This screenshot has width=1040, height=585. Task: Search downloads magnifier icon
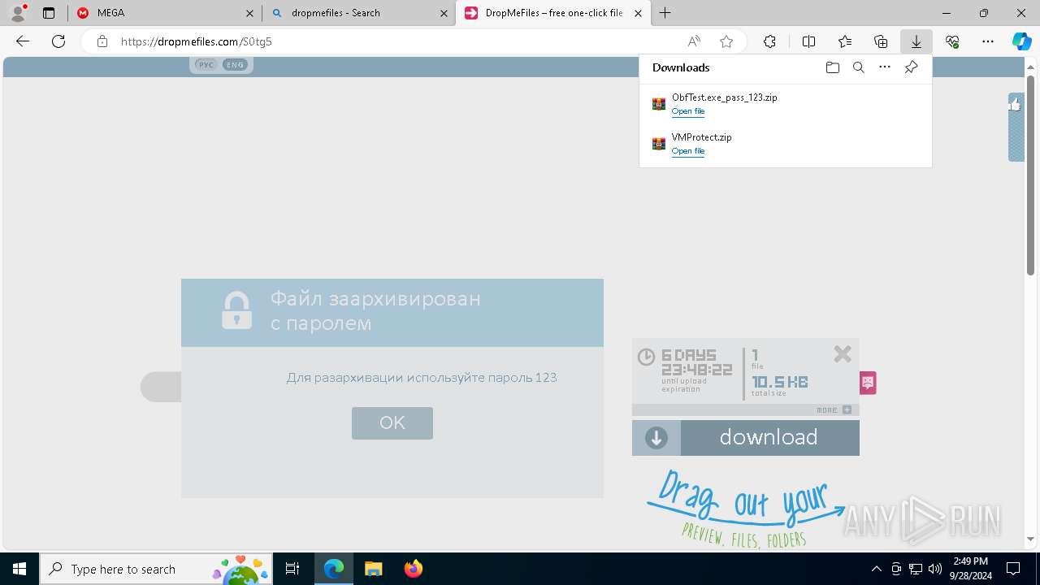[x=858, y=67]
